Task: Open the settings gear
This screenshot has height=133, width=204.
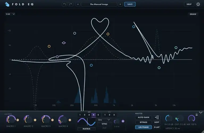Action: click(x=198, y=4)
